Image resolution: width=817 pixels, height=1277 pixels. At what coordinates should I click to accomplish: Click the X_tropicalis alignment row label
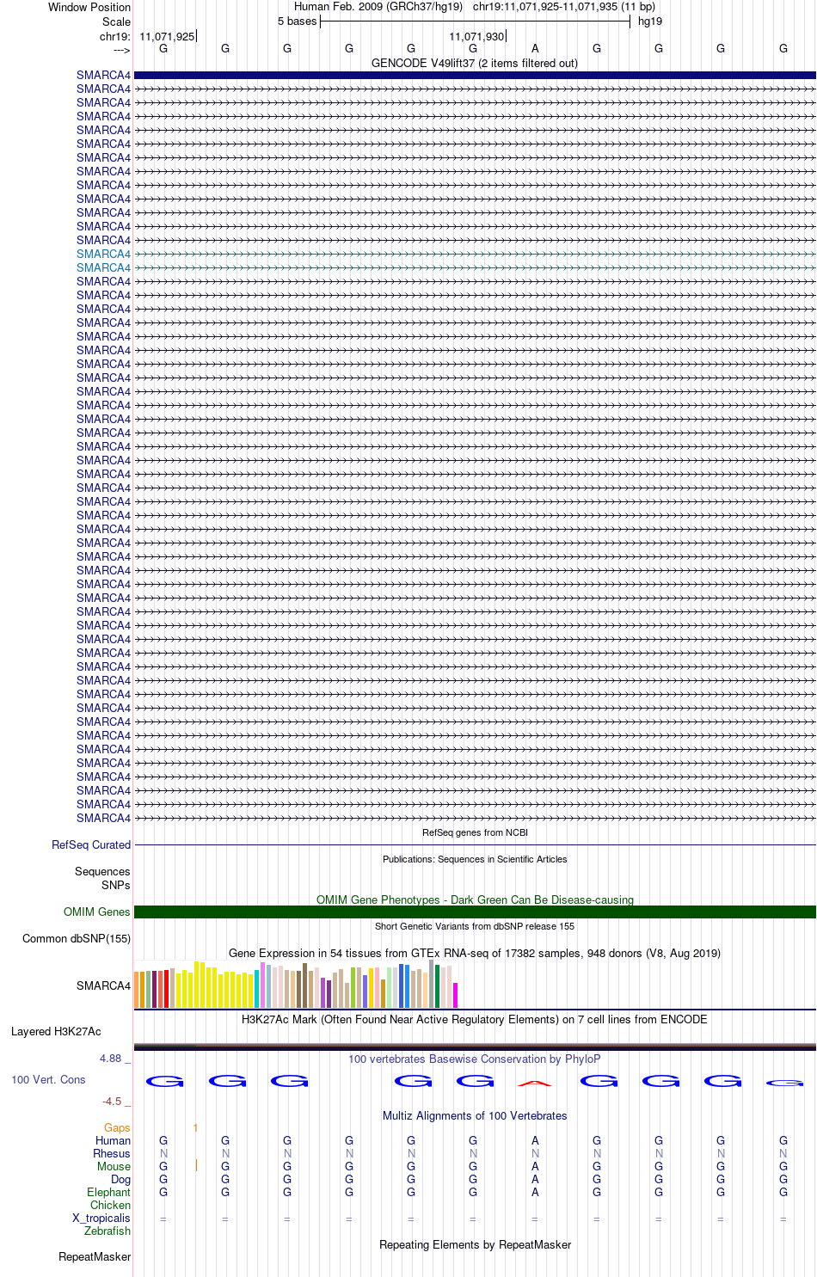tap(101, 1218)
